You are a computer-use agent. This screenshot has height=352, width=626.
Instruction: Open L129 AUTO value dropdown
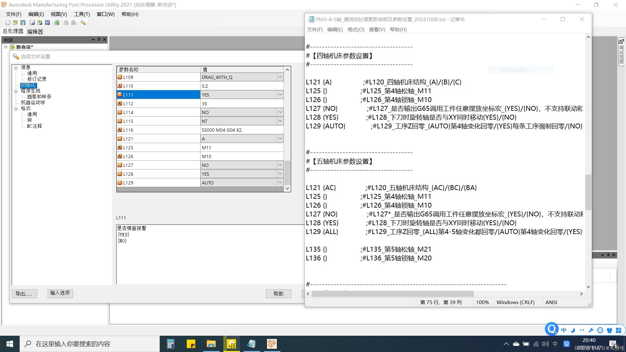click(x=280, y=183)
